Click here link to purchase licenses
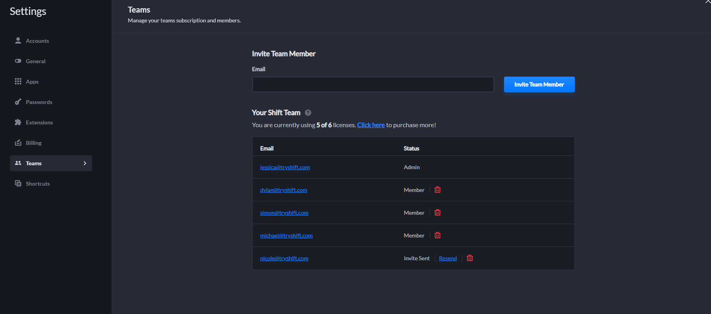Image resolution: width=711 pixels, height=314 pixels. [x=371, y=125]
